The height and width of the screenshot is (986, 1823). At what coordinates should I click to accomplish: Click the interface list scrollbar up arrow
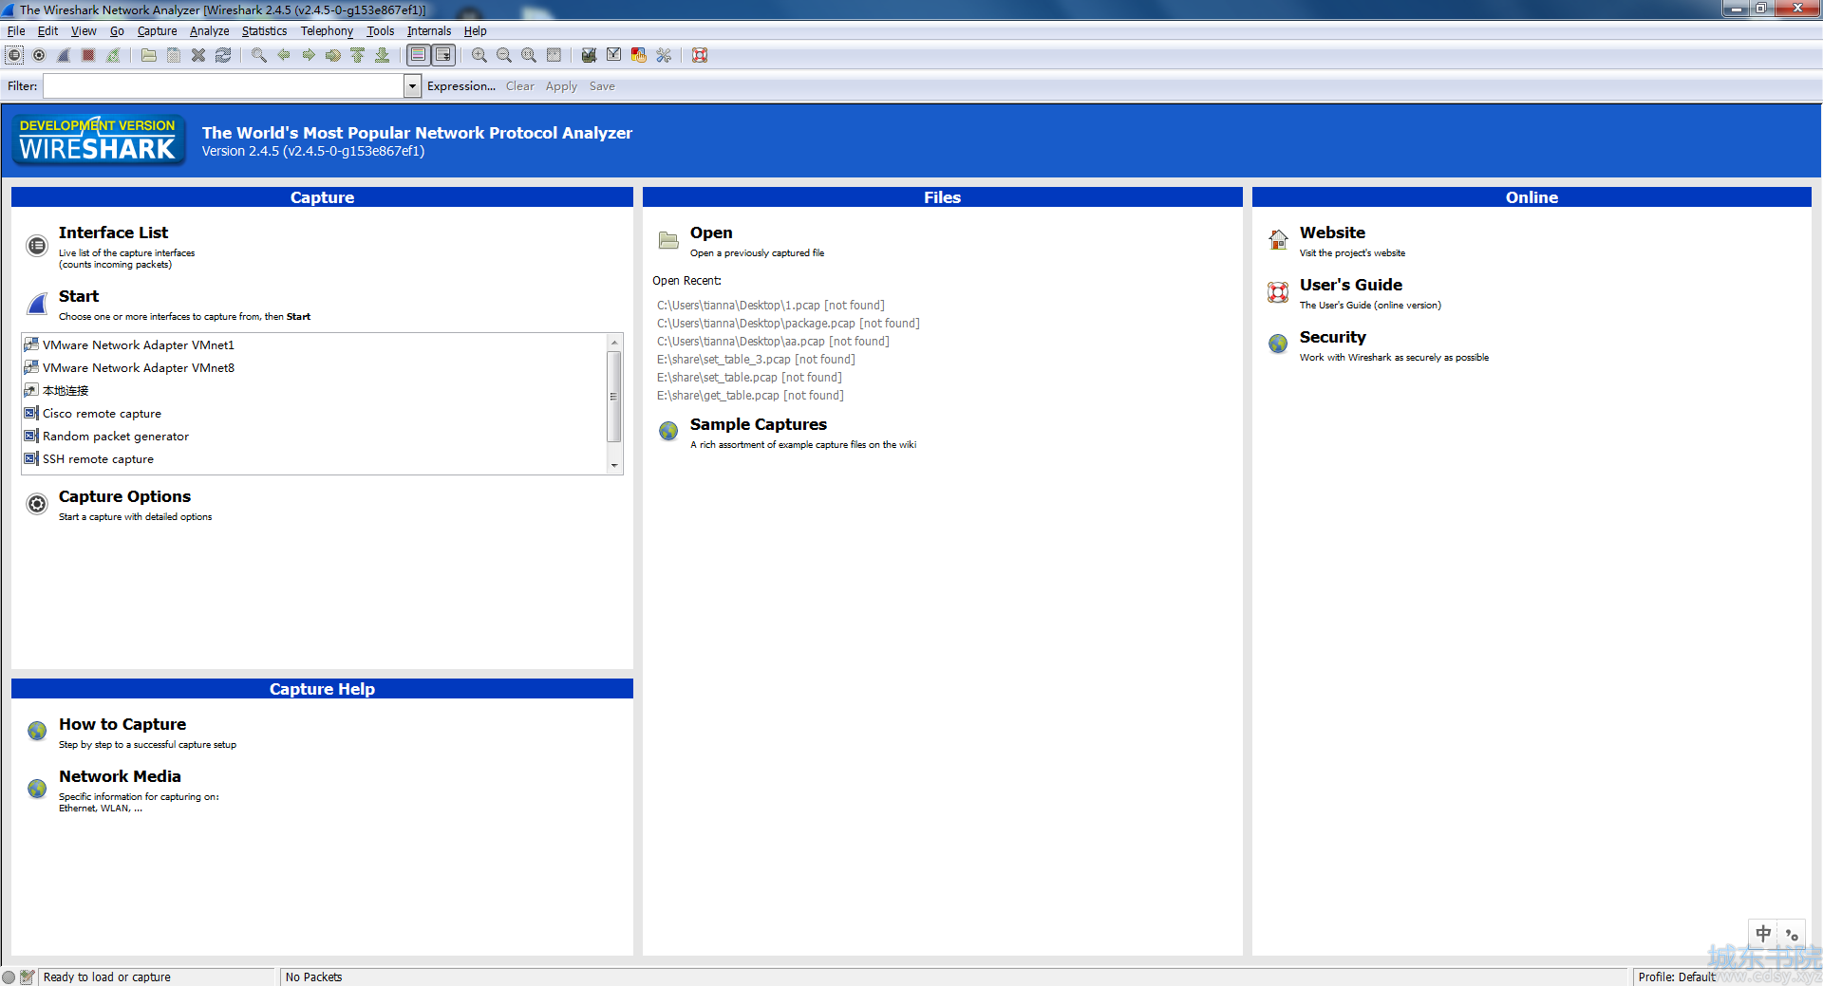[614, 342]
